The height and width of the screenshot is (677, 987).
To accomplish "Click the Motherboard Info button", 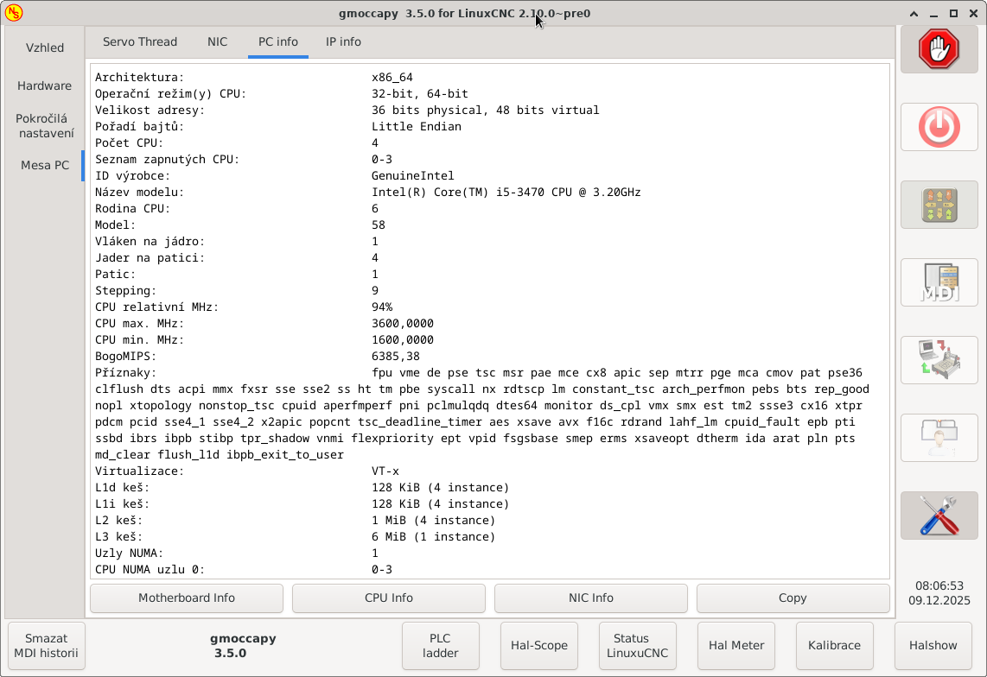I will 187,598.
